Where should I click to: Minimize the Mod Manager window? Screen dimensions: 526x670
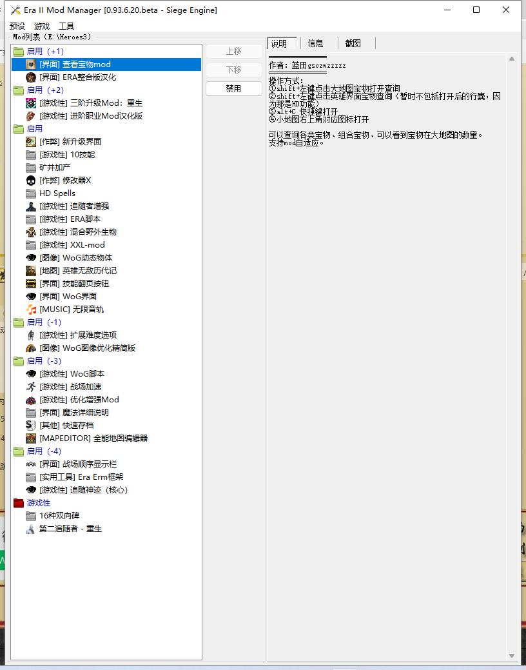click(447, 10)
